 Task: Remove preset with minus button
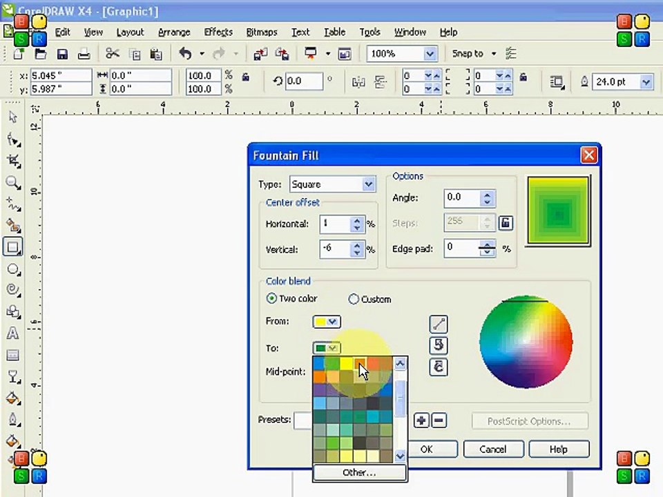click(439, 420)
